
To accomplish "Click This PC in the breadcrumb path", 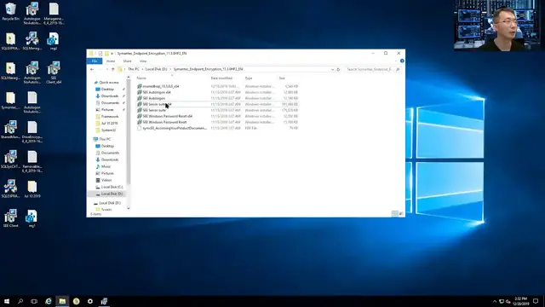I will pos(134,69).
